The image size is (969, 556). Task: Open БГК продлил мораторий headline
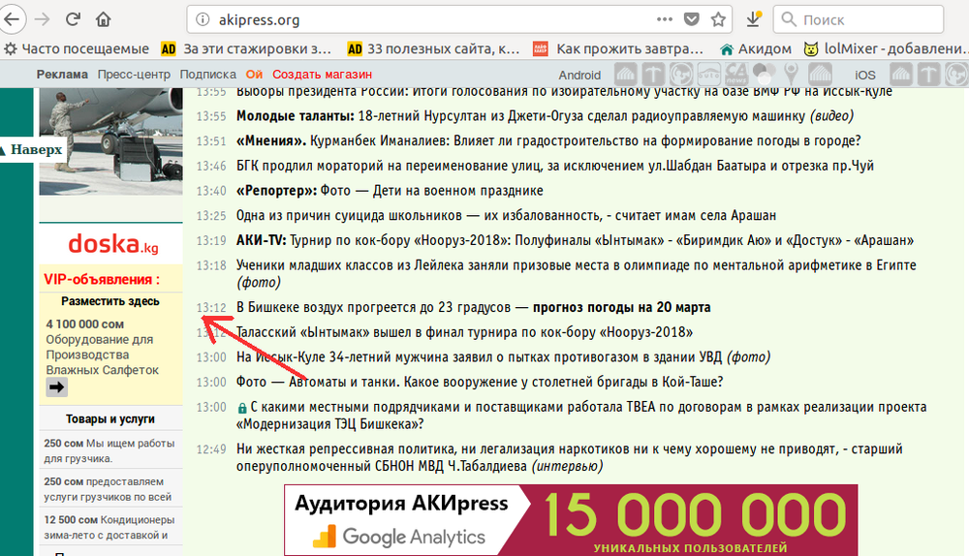click(x=555, y=166)
